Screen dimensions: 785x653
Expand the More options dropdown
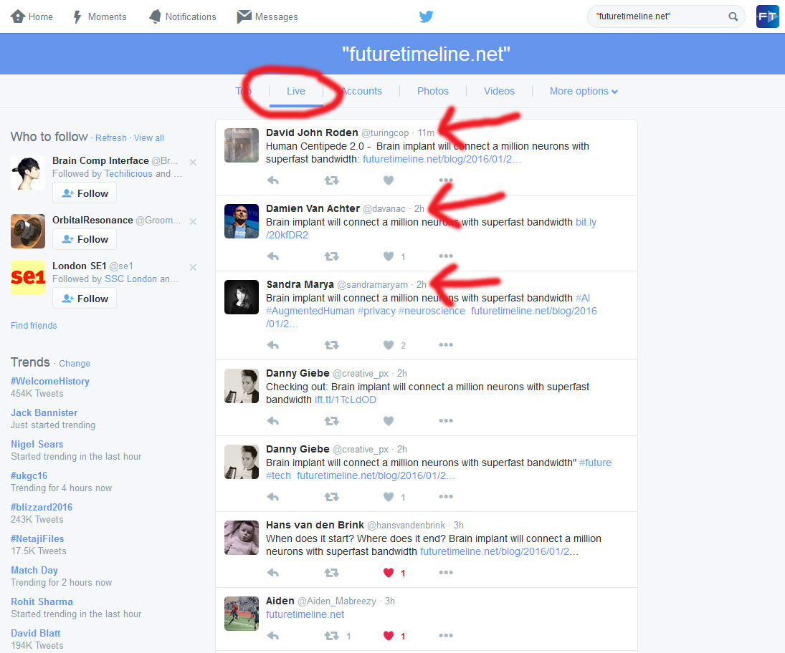[584, 91]
